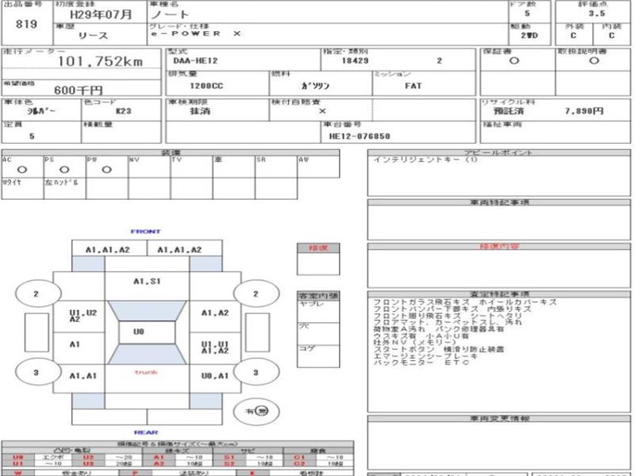Viewport: 635px width, 476px height.
Task: Click the interior grade C under 内装
Action: point(611,36)
